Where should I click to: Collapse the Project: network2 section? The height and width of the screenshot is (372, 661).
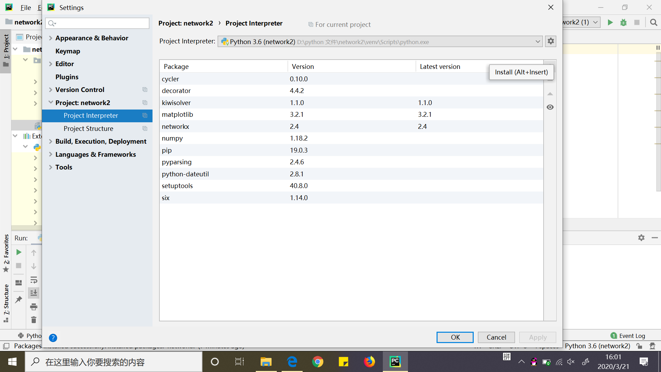[51, 103]
